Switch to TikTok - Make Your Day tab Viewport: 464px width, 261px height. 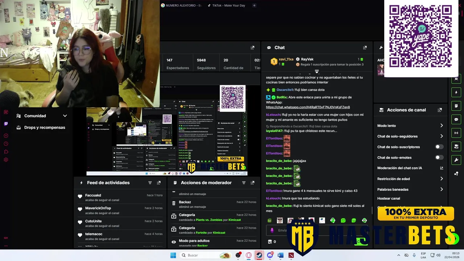(x=226, y=5)
